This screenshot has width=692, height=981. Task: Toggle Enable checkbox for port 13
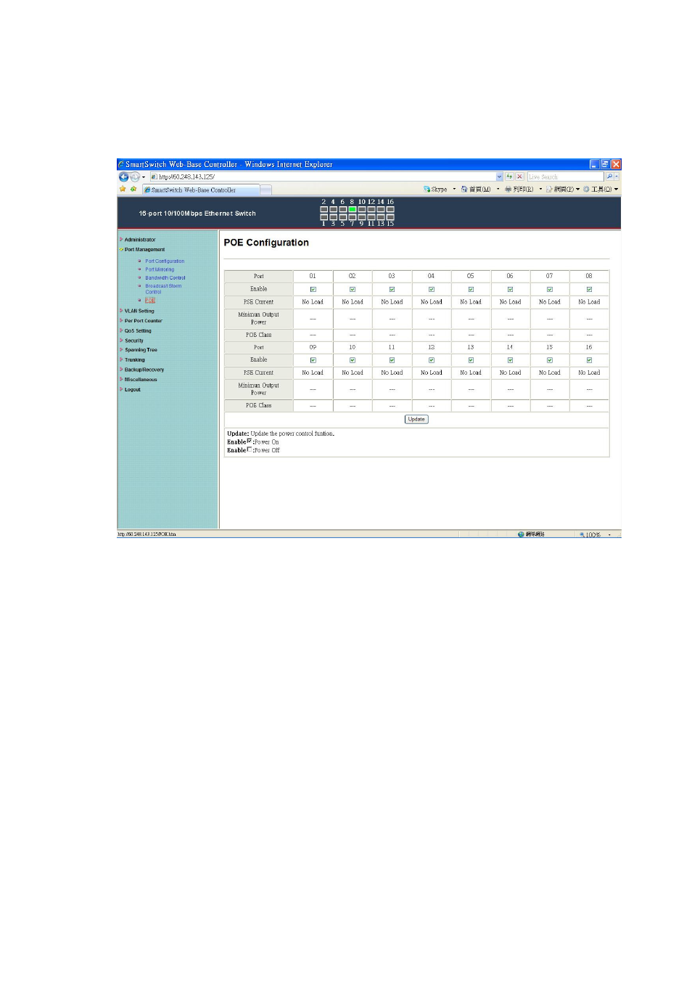pos(471,360)
